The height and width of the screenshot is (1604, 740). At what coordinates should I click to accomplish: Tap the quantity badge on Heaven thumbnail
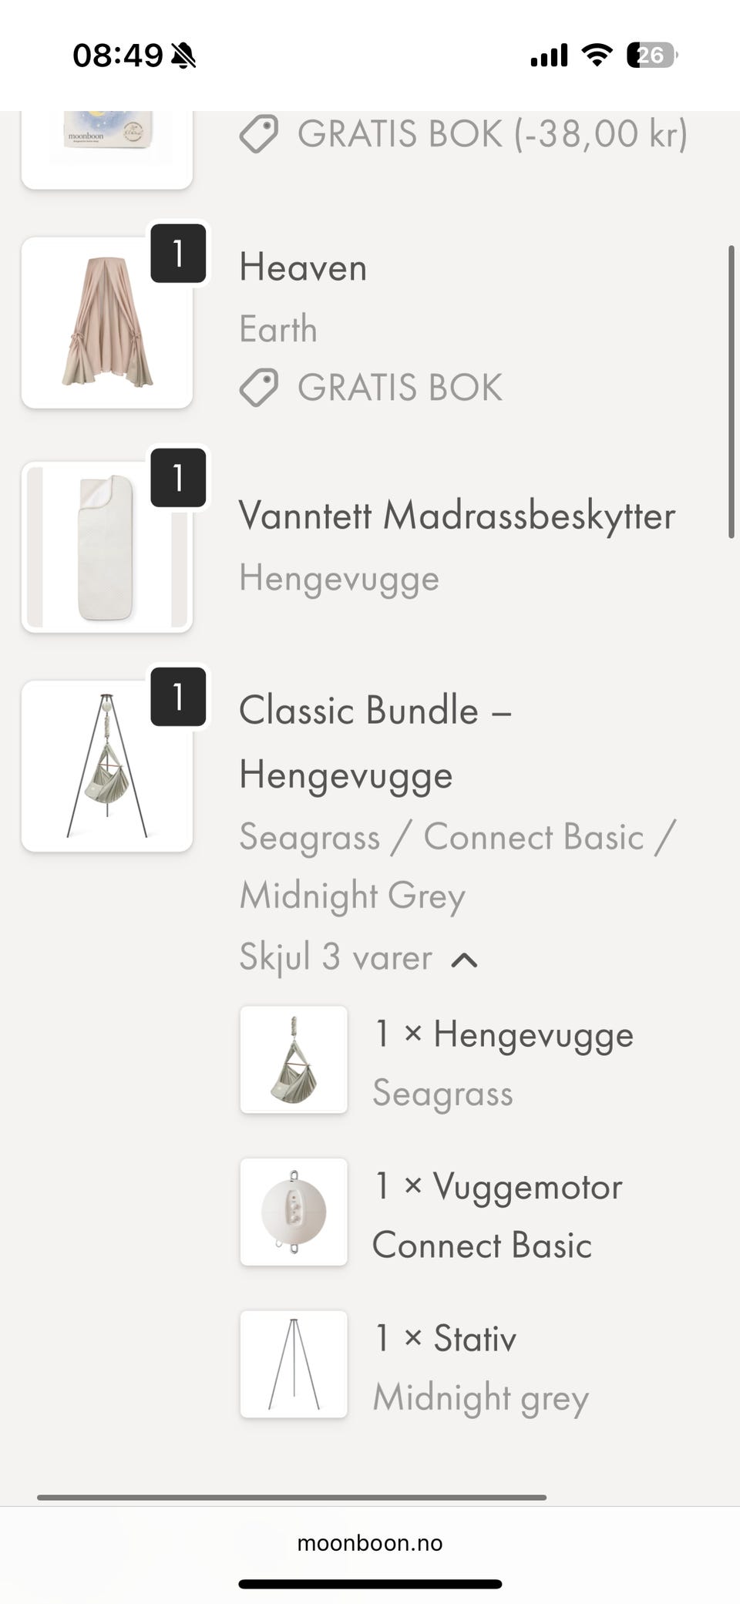tap(178, 254)
